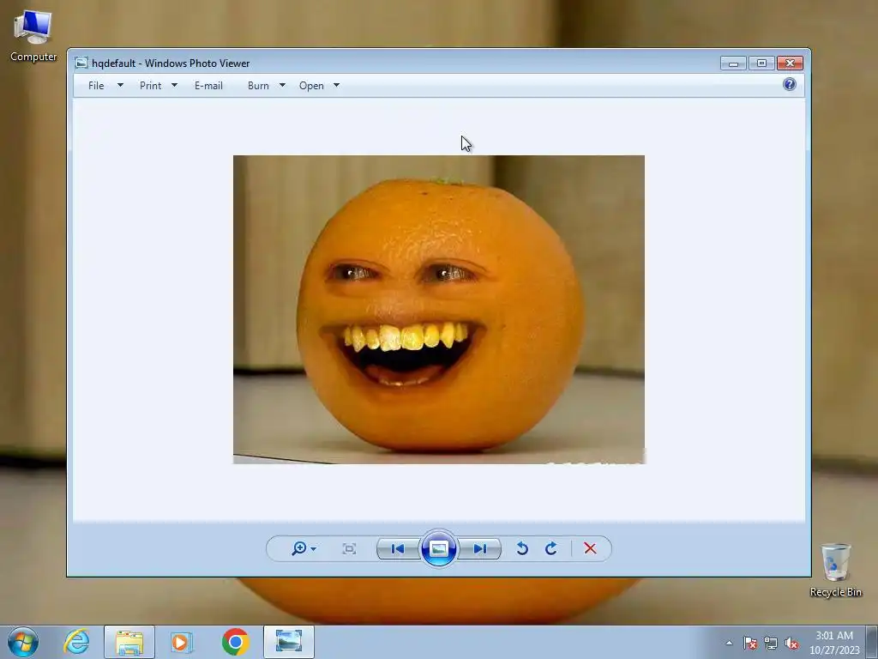Open the File menu
Viewport: 878px width, 659px height.
point(96,86)
